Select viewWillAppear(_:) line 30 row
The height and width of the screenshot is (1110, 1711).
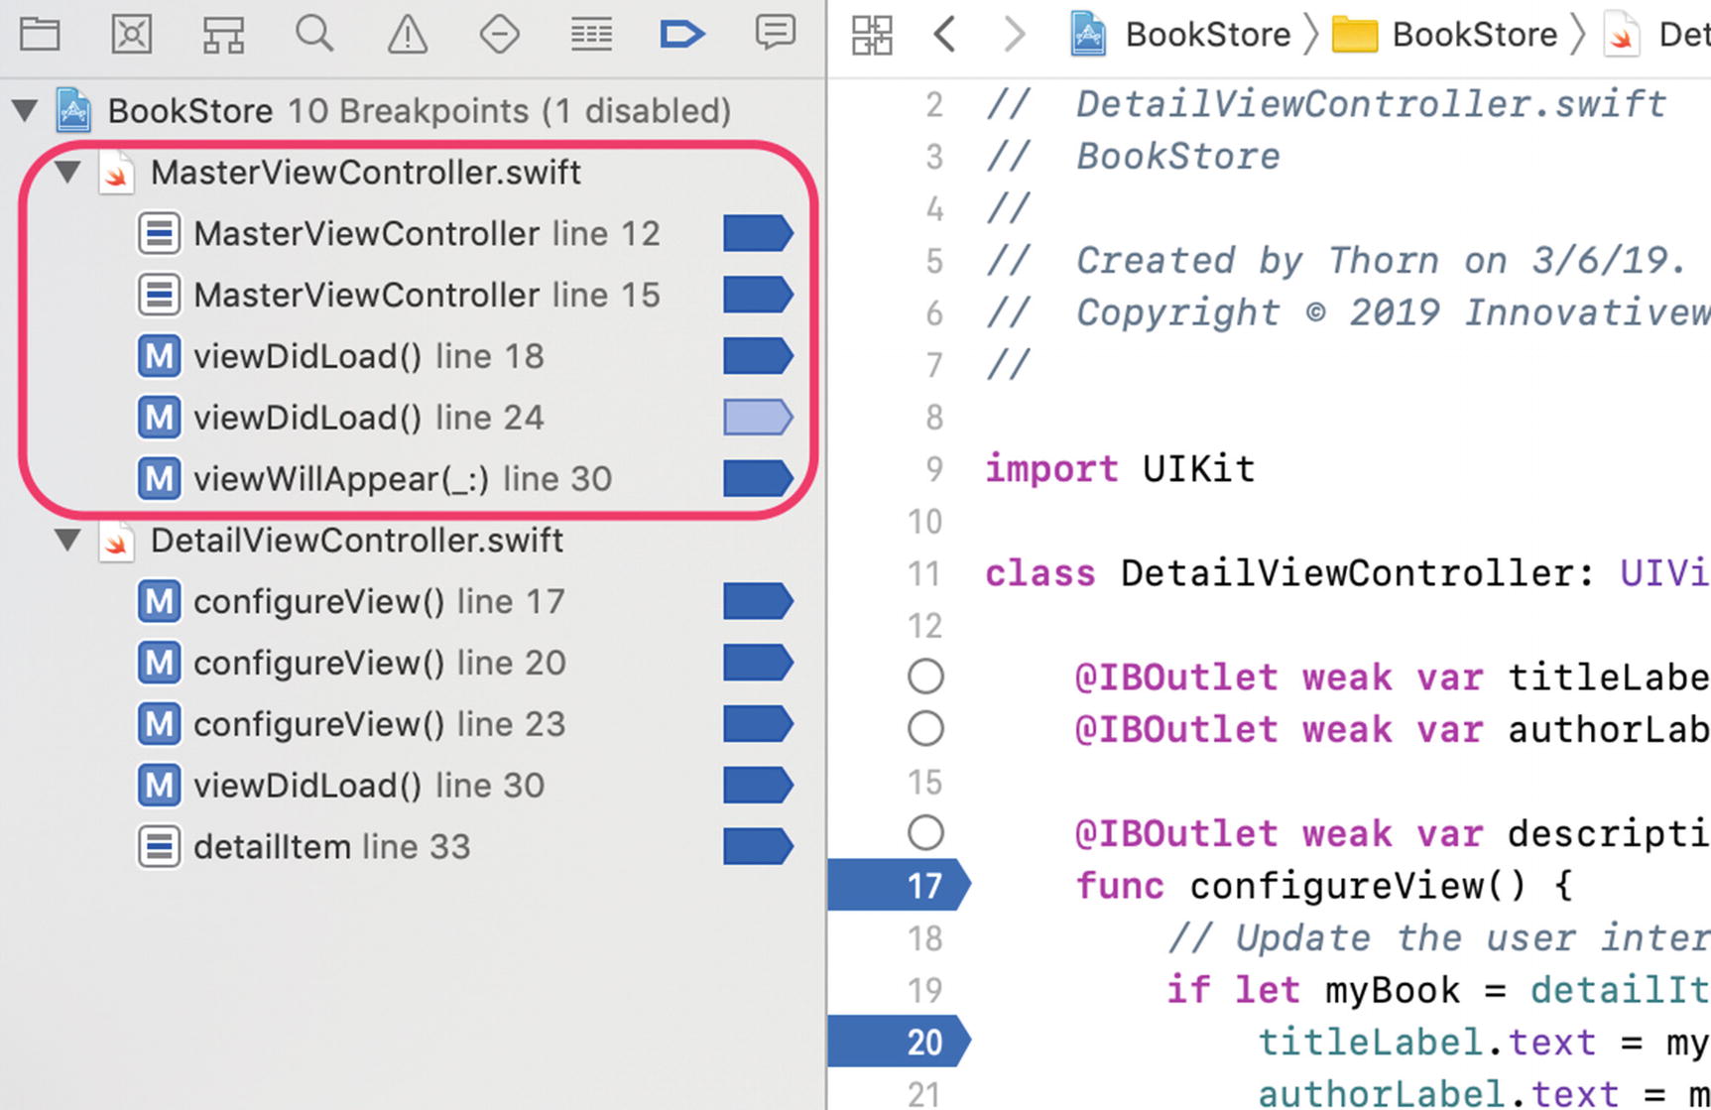[413, 478]
